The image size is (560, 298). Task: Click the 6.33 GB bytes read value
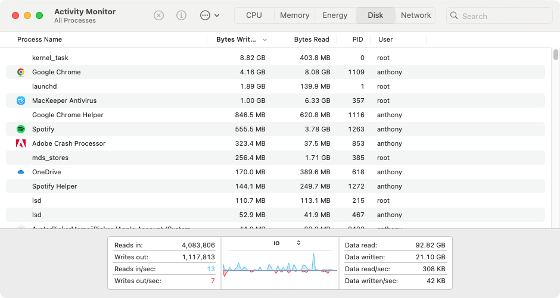(318, 101)
